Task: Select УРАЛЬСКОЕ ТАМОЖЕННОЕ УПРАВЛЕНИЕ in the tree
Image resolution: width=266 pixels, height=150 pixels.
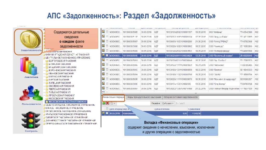Action: click(66, 114)
